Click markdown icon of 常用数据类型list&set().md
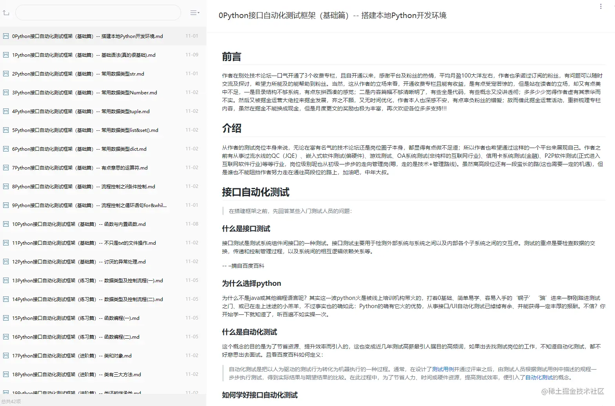615x406 pixels. [x=6, y=130]
